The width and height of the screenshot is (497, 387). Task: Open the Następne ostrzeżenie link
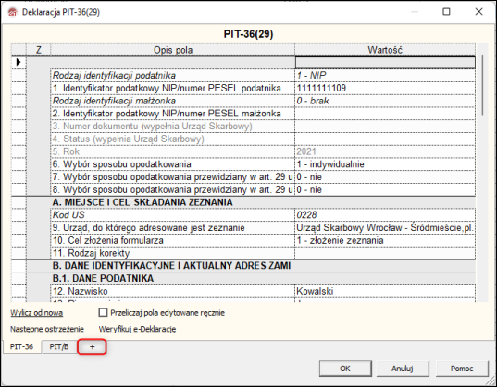[x=47, y=329]
